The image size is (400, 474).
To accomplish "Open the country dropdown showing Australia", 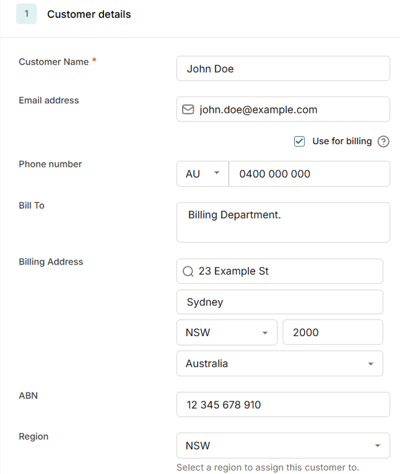I will (280, 363).
